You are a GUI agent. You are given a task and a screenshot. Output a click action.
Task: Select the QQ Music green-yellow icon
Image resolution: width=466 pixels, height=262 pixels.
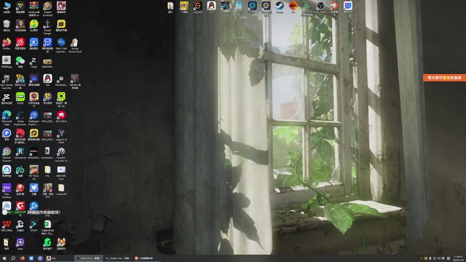(34, 26)
